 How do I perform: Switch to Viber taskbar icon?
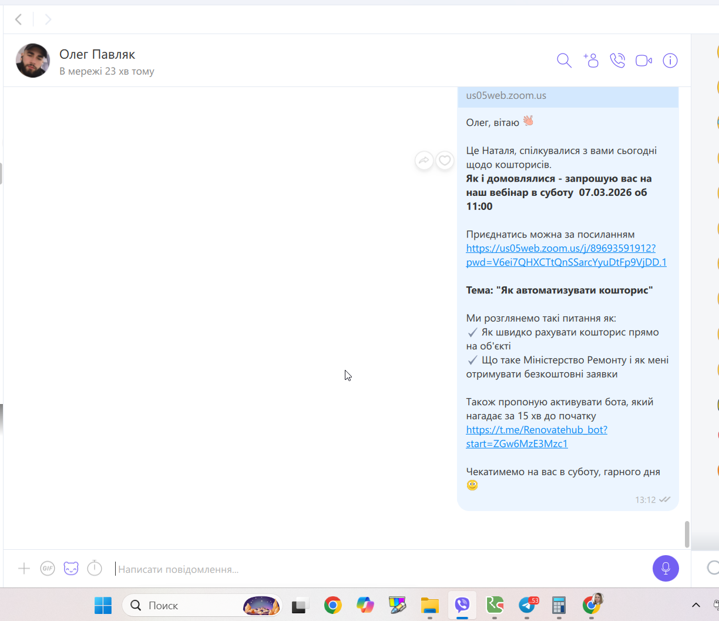pyautogui.click(x=462, y=605)
